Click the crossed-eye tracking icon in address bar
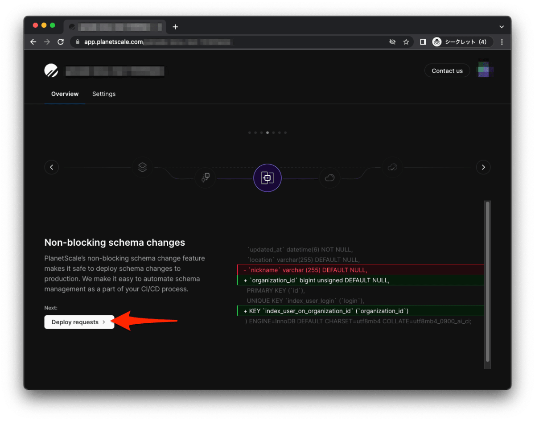This screenshot has height=421, width=535. pyautogui.click(x=392, y=42)
